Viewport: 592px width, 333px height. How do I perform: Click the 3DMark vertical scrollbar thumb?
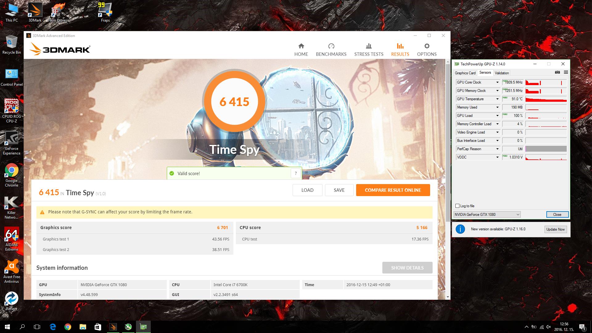tap(448, 143)
